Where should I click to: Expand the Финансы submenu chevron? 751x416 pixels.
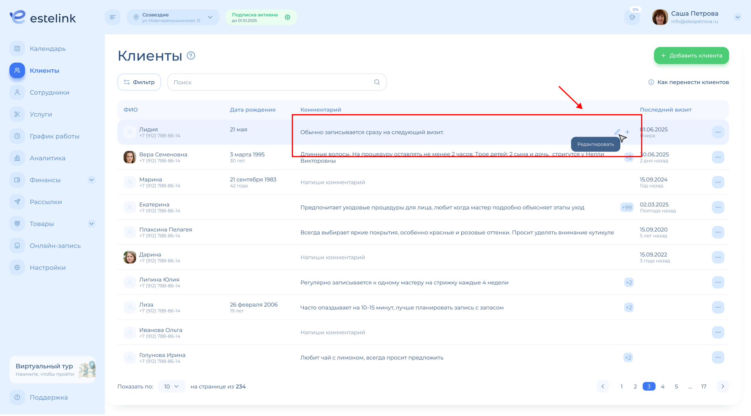91,180
